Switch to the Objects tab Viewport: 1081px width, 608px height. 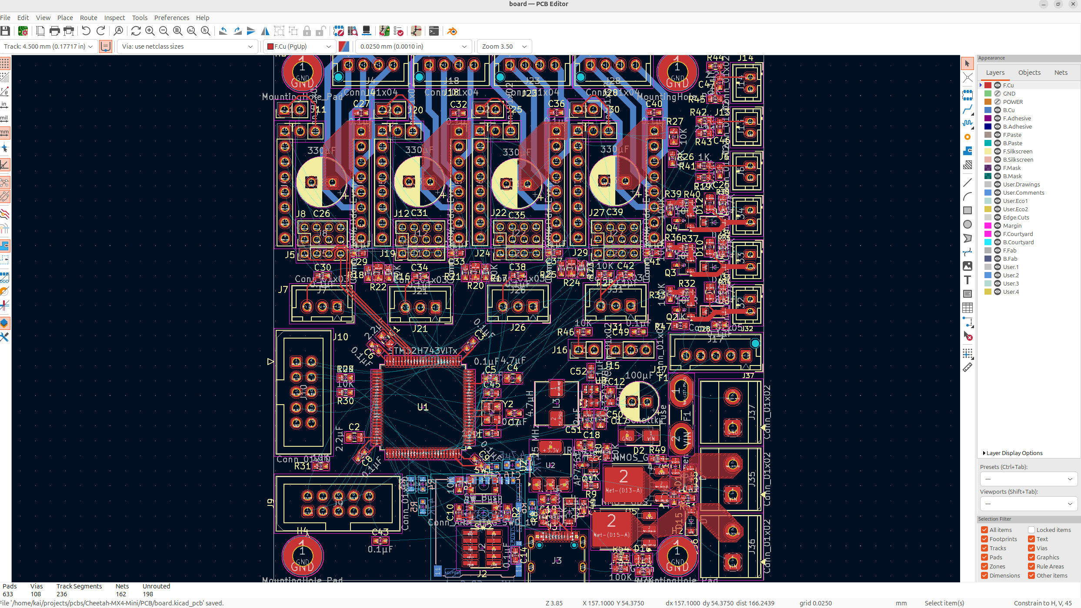click(x=1029, y=73)
